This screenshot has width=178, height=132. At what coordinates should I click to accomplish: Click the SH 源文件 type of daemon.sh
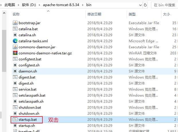[137, 71]
